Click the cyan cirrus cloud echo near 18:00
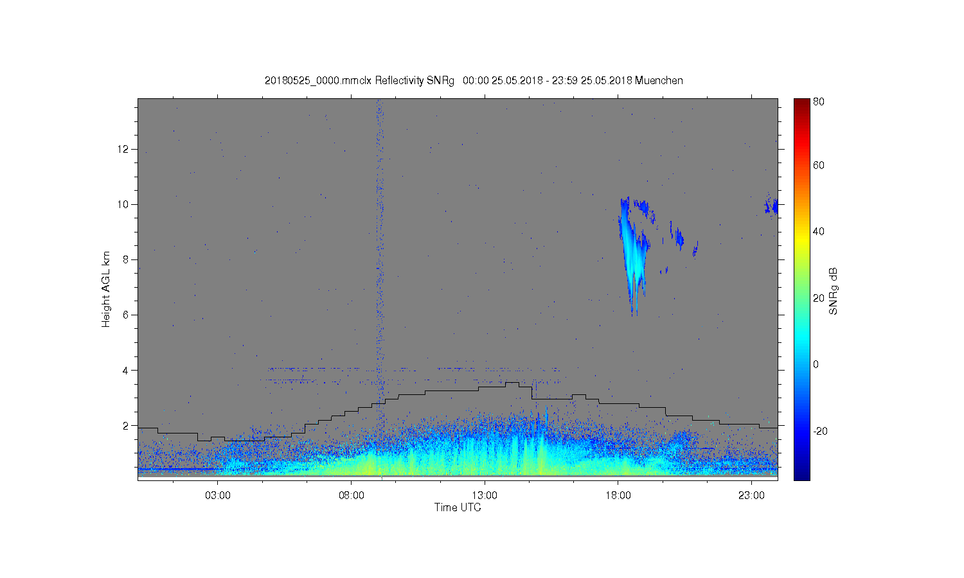Screen dimensions: 964x578 pyautogui.click(x=634, y=256)
